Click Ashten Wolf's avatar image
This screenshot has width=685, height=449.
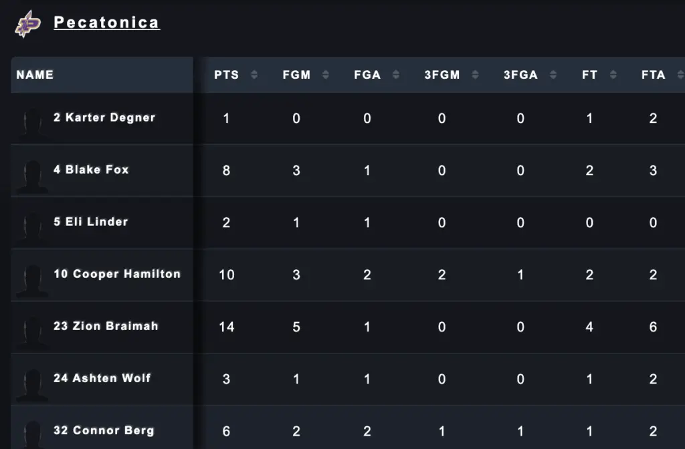click(x=31, y=384)
